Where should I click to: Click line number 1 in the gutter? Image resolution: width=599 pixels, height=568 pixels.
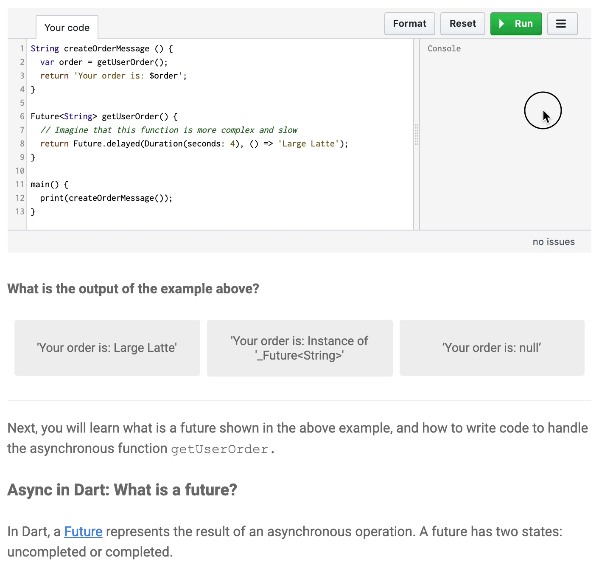(x=22, y=49)
